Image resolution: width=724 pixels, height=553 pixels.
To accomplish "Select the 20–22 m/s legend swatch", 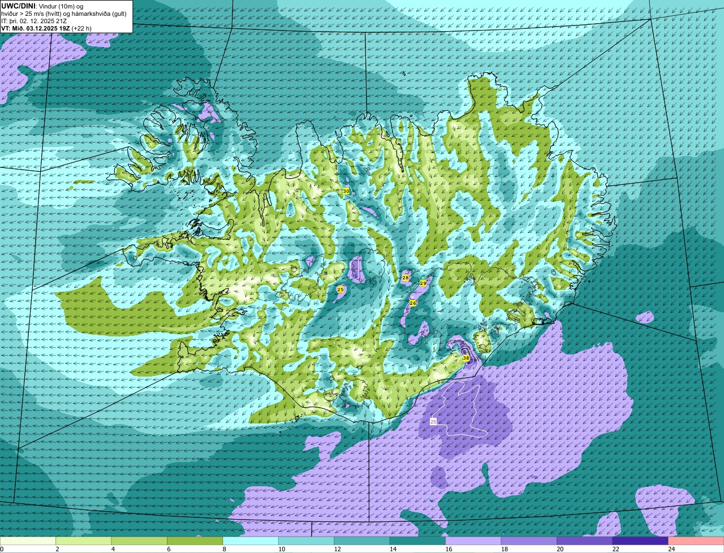I will tap(585, 541).
